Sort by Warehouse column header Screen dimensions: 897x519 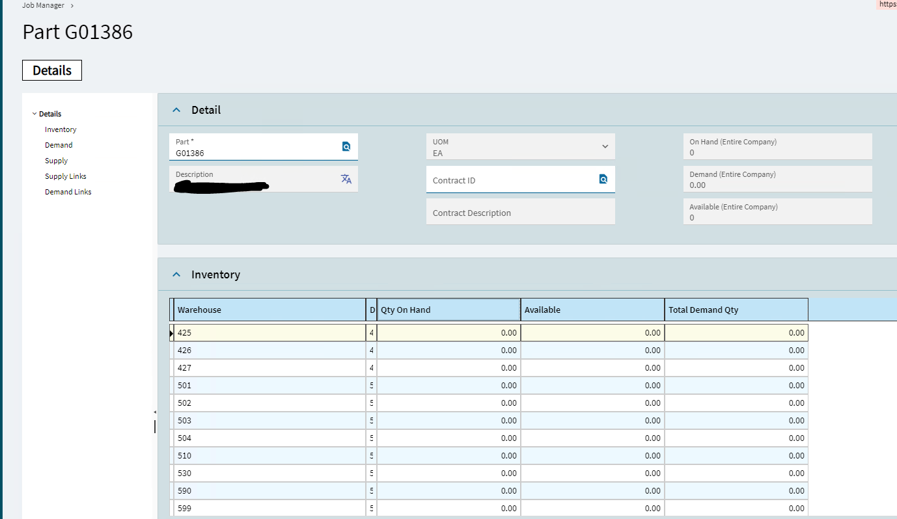tap(269, 310)
